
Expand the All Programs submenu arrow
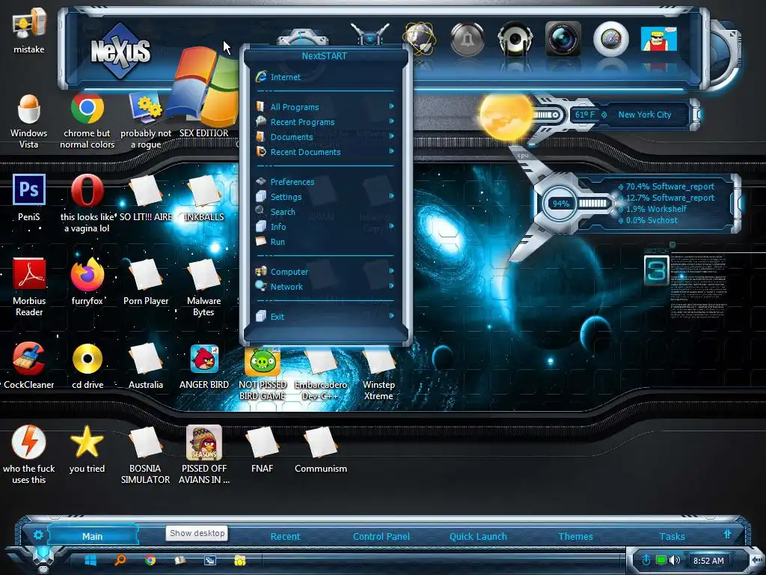(x=391, y=106)
